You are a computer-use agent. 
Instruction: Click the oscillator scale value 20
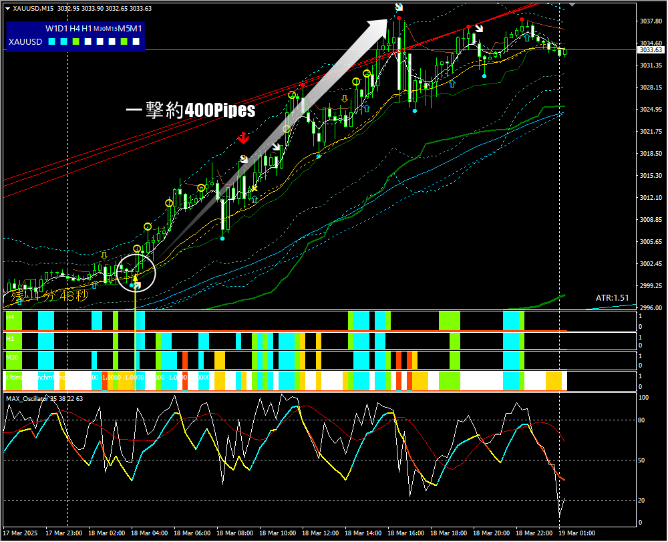(x=641, y=501)
